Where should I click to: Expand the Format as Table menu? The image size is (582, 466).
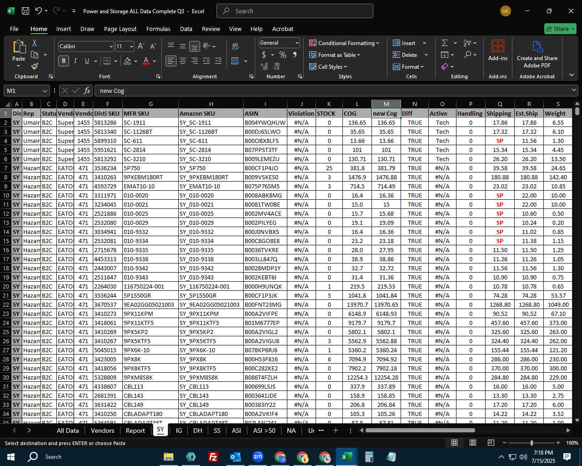[x=335, y=55]
